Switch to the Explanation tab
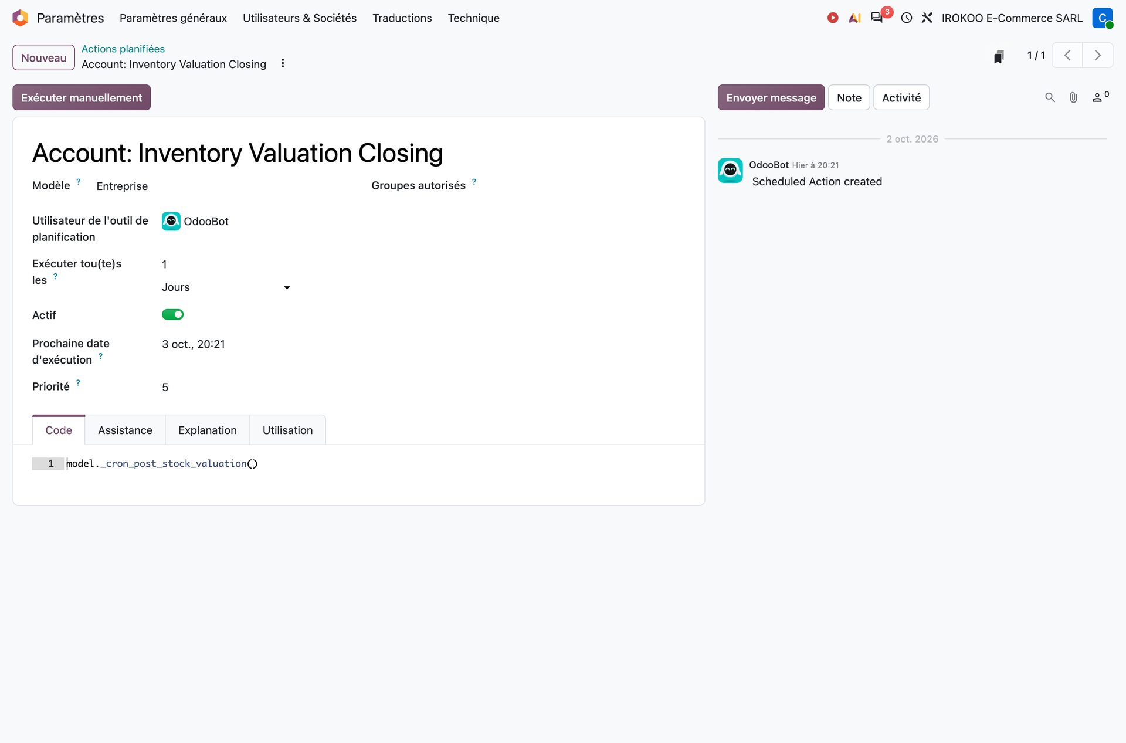Image resolution: width=1126 pixels, height=743 pixels. pyautogui.click(x=208, y=430)
